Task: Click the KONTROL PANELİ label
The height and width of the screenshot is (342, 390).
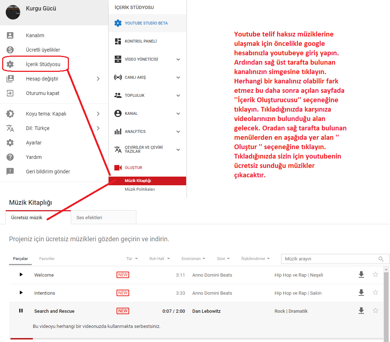Action: pos(141,41)
